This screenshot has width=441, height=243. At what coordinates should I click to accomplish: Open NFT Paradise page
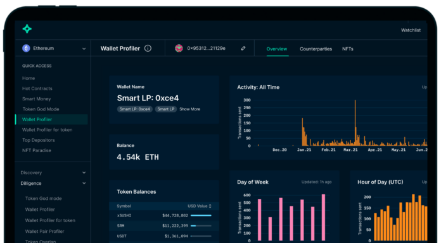tap(37, 150)
